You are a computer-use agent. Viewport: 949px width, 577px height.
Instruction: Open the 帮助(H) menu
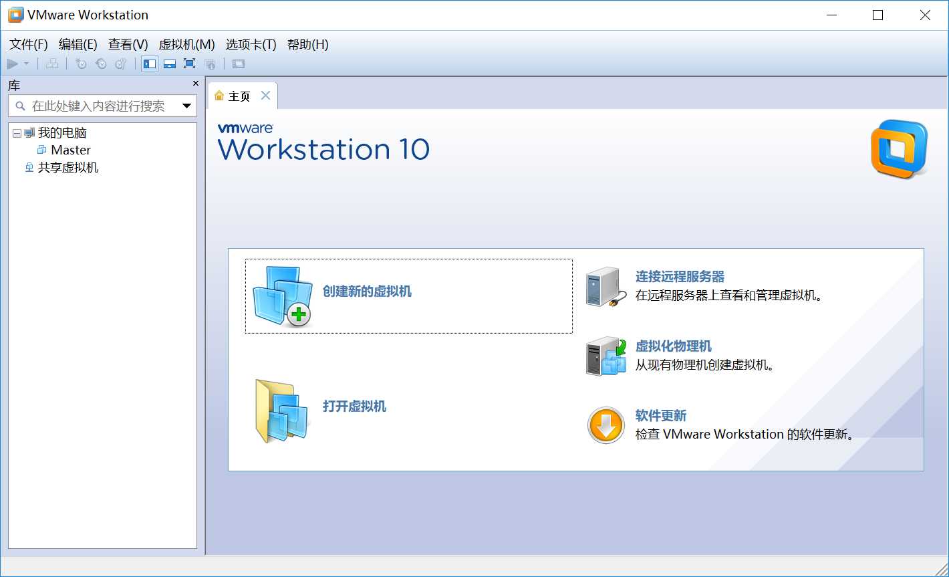(308, 45)
